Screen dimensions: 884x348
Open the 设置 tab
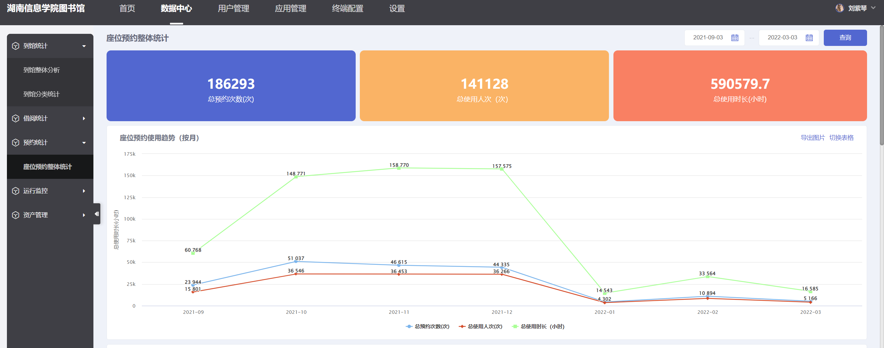pos(397,8)
